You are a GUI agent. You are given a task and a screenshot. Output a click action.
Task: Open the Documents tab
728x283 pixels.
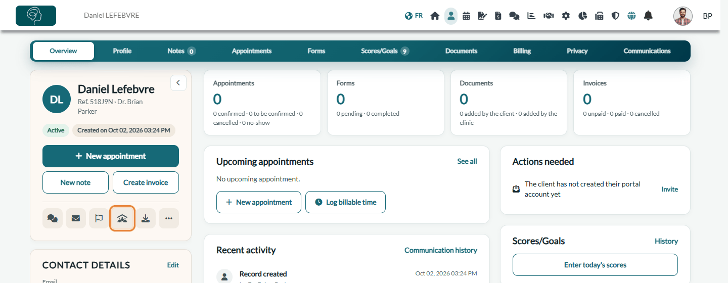coord(461,51)
